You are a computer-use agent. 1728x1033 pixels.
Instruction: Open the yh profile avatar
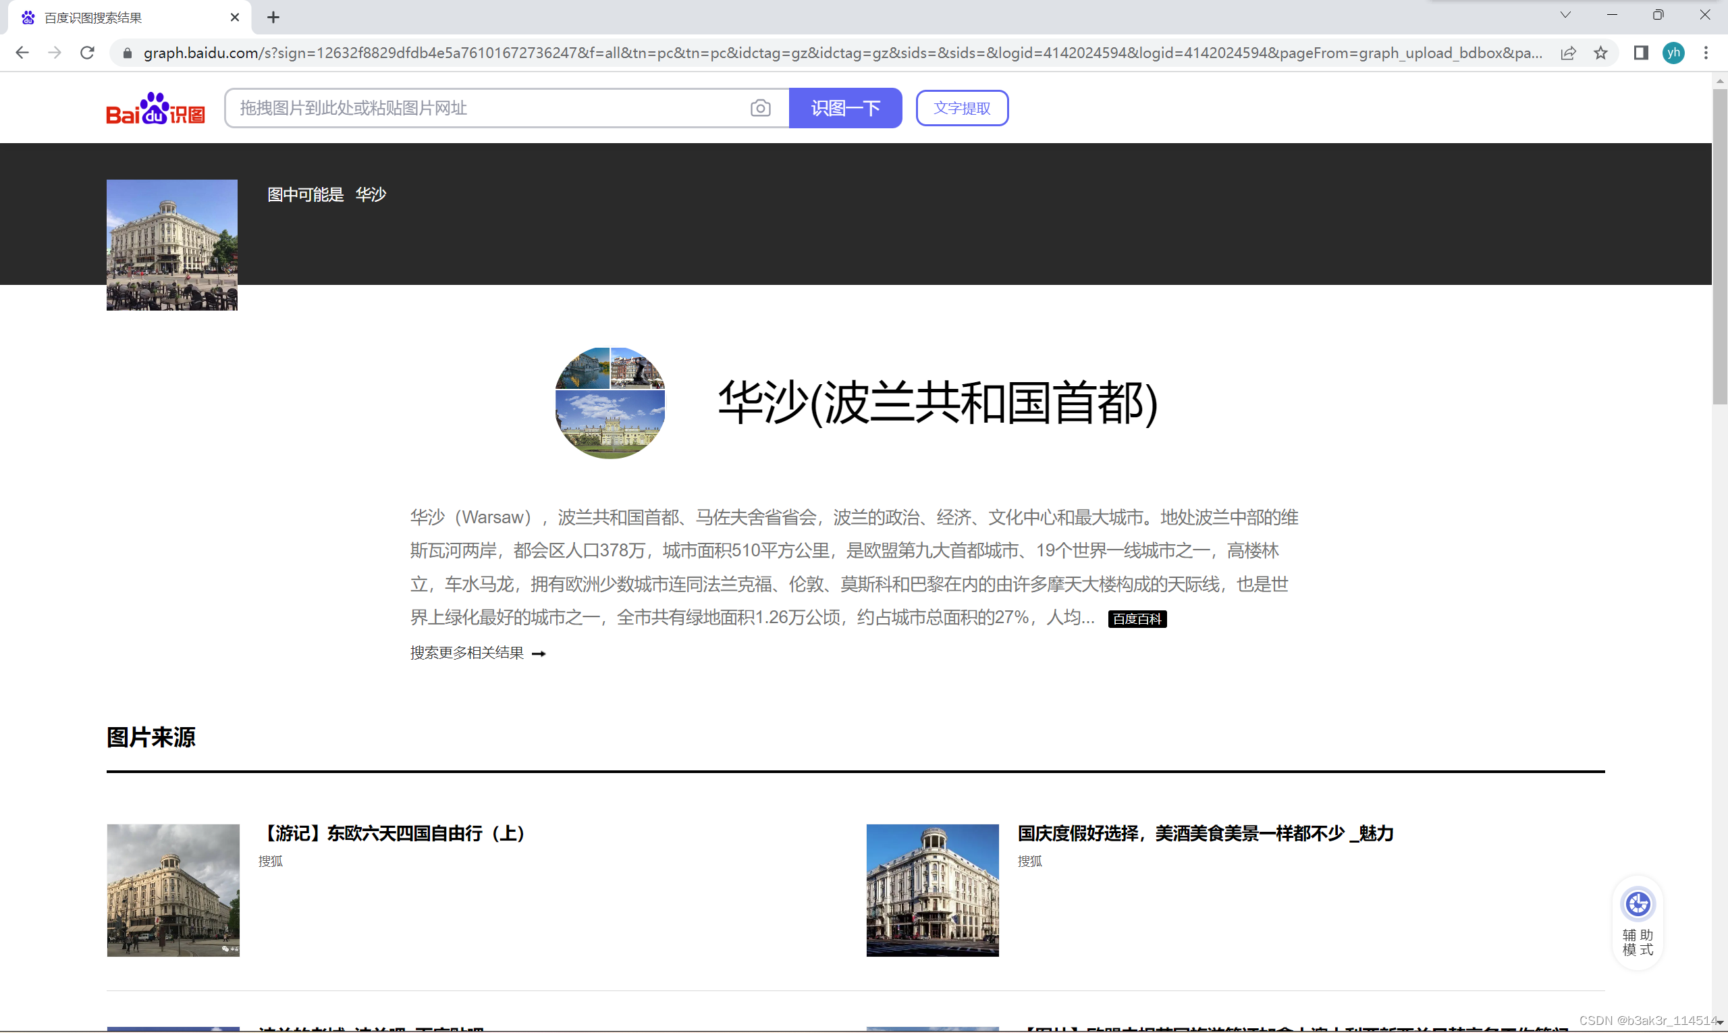click(1673, 53)
